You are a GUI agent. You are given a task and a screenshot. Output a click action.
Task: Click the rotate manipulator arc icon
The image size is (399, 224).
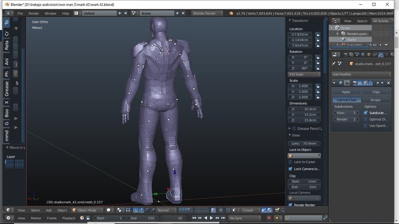147,210
